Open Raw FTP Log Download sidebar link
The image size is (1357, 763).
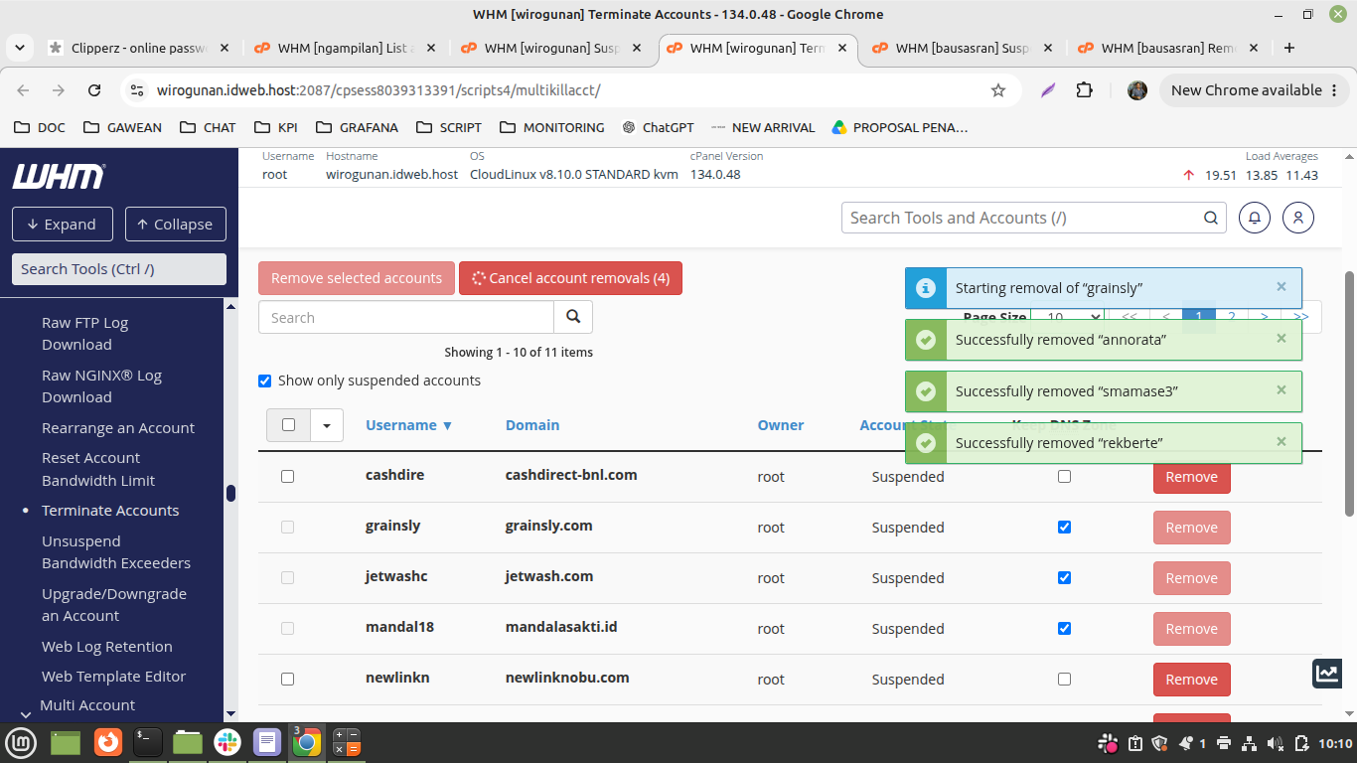84,333
